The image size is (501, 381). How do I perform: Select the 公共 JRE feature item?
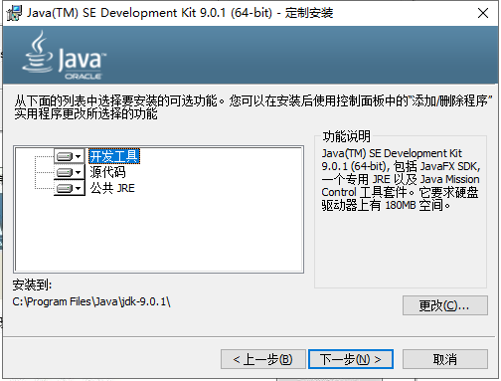tap(112, 188)
